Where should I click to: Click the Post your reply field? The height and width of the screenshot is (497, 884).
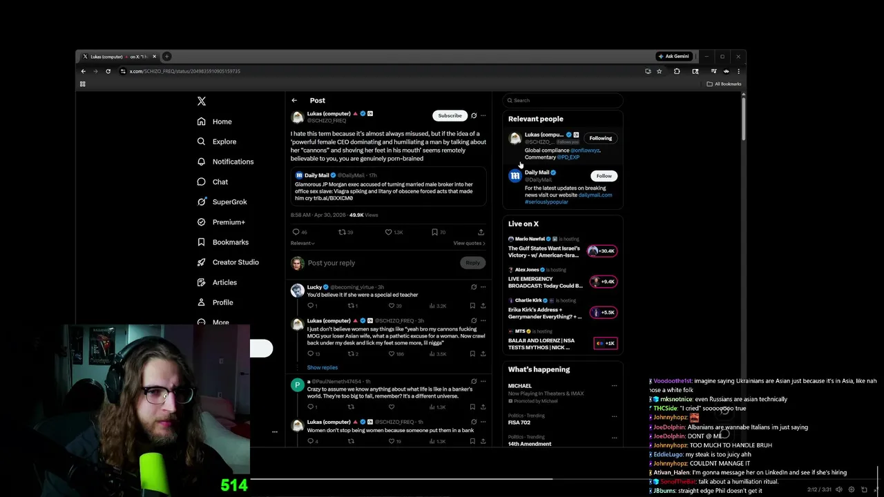click(x=381, y=263)
